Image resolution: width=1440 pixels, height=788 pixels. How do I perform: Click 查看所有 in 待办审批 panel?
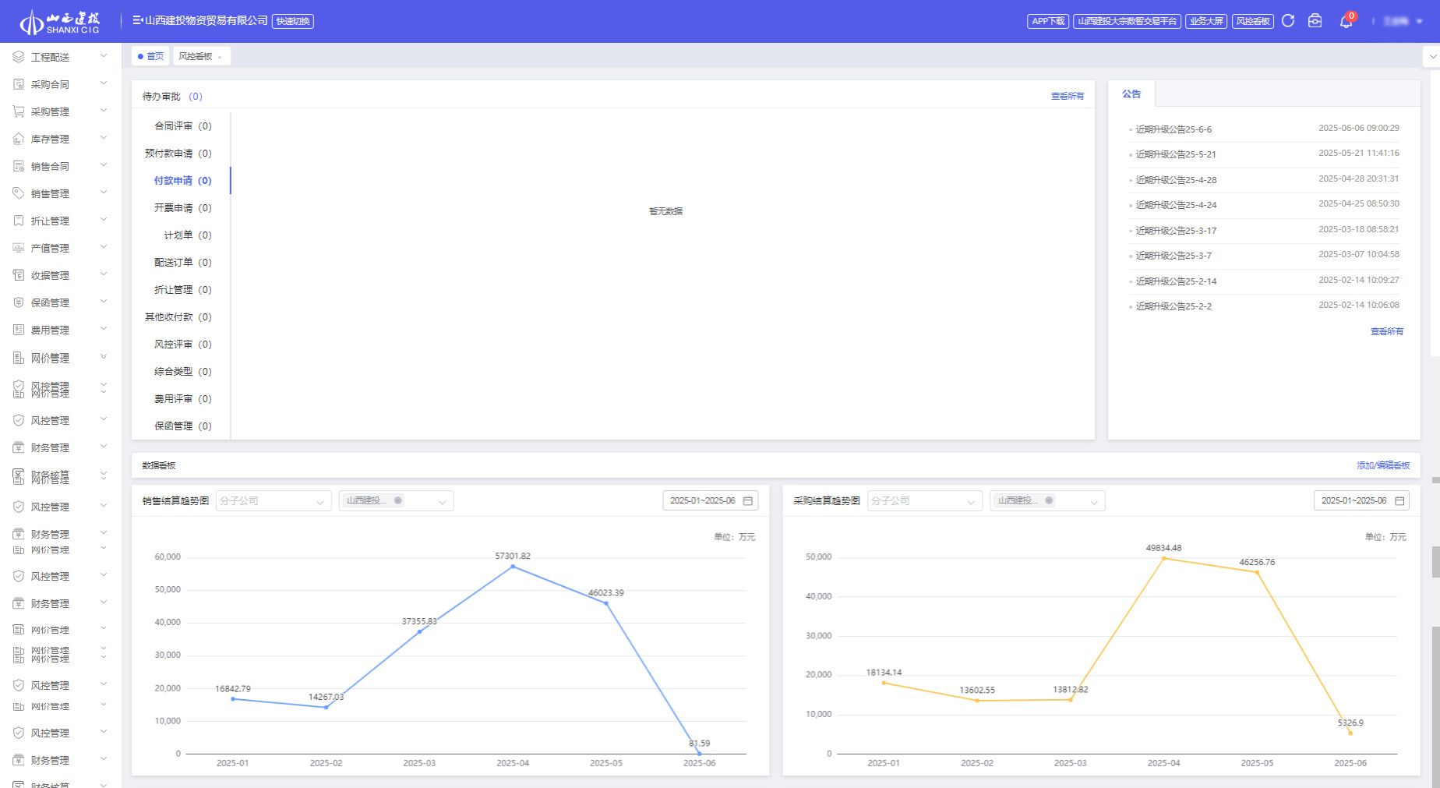1068,96
